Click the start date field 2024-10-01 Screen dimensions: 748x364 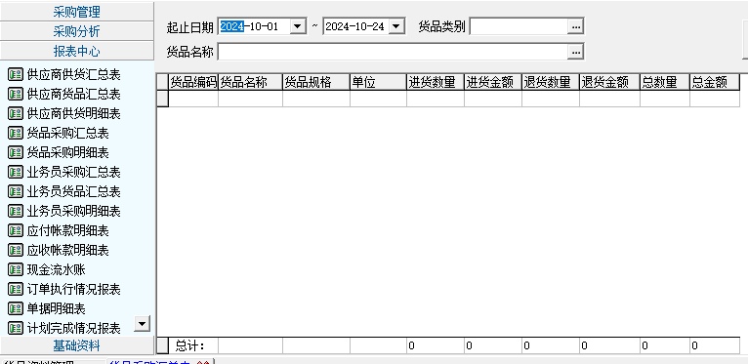254,26
